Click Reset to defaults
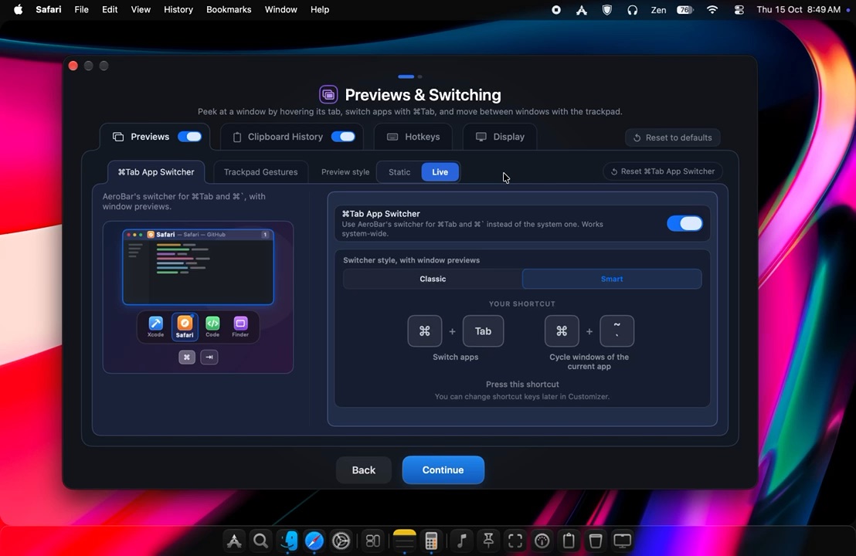 click(x=673, y=137)
